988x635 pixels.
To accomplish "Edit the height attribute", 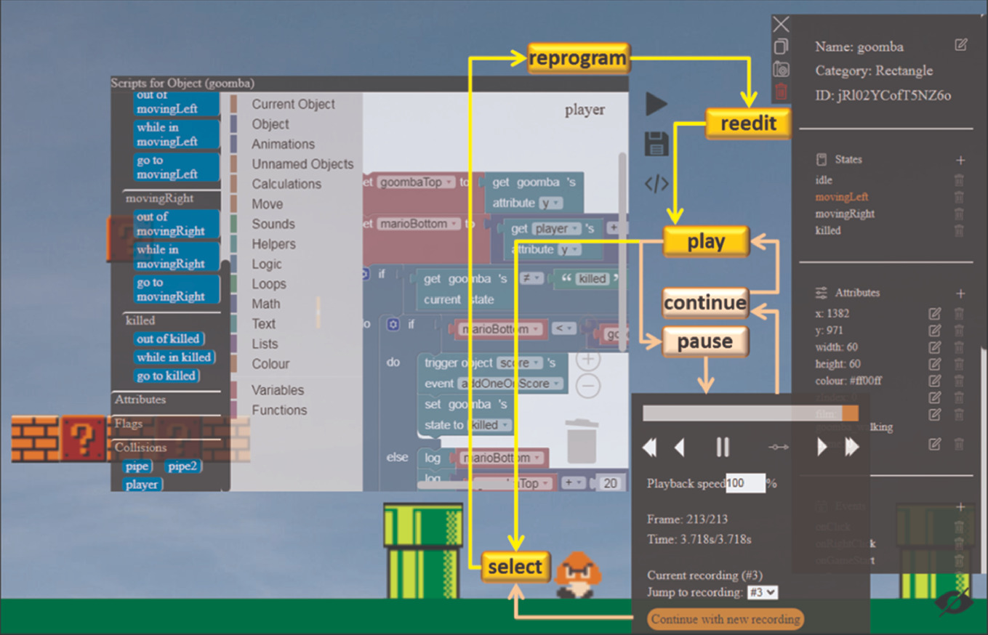I will coord(935,364).
